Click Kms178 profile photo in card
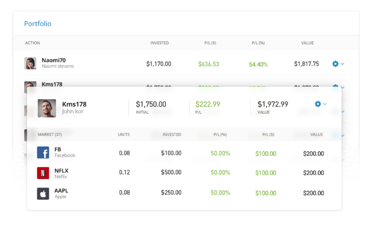Screen dimensions: 369x226 pyautogui.click(x=47, y=108)
